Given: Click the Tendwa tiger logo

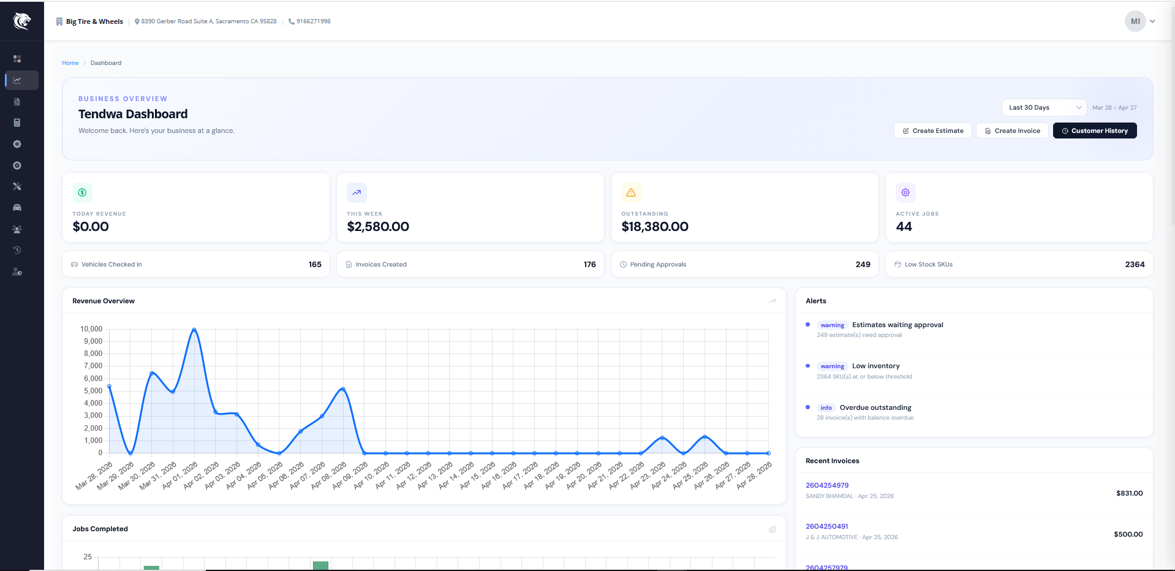Looking at the screenshot, I should point(22,21).
